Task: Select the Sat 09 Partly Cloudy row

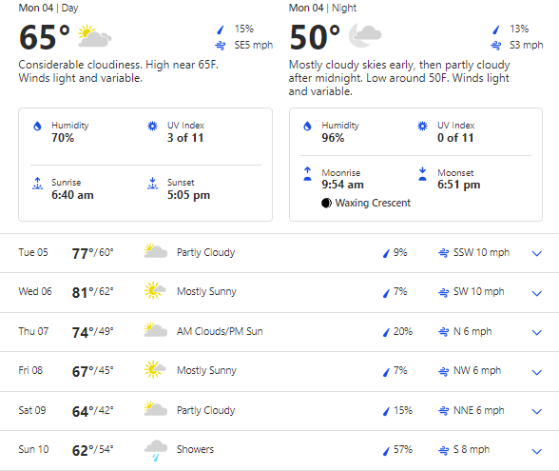Action: pos(279,411)
